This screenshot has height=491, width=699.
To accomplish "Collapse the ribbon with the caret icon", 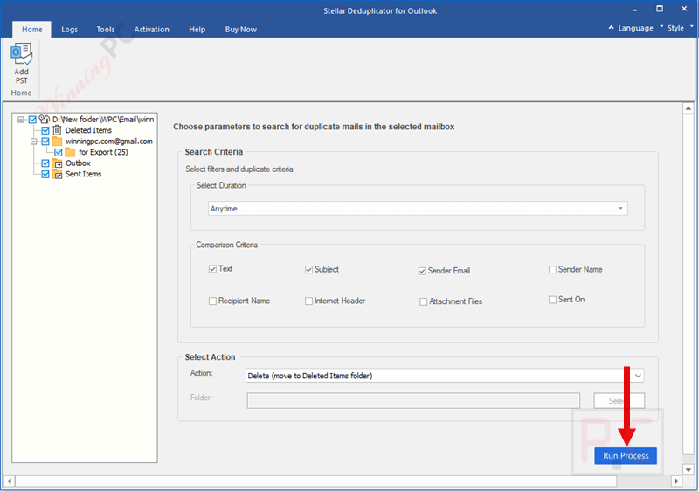I will click(611, 28).
